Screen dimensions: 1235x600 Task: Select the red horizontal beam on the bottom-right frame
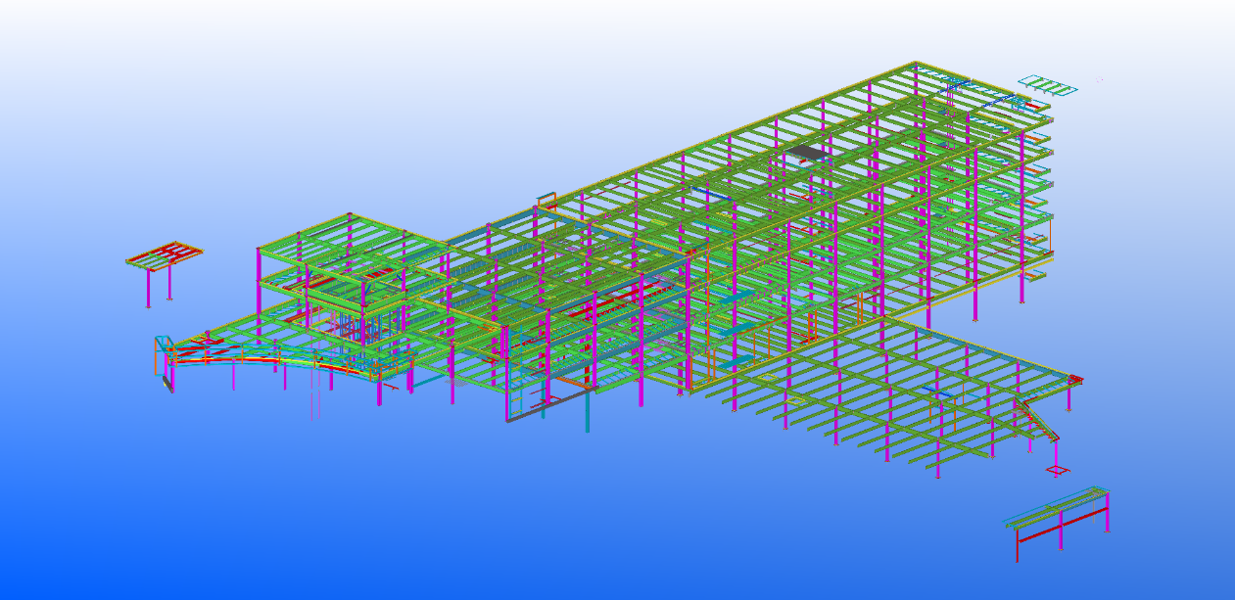(x=1063, y=523)
